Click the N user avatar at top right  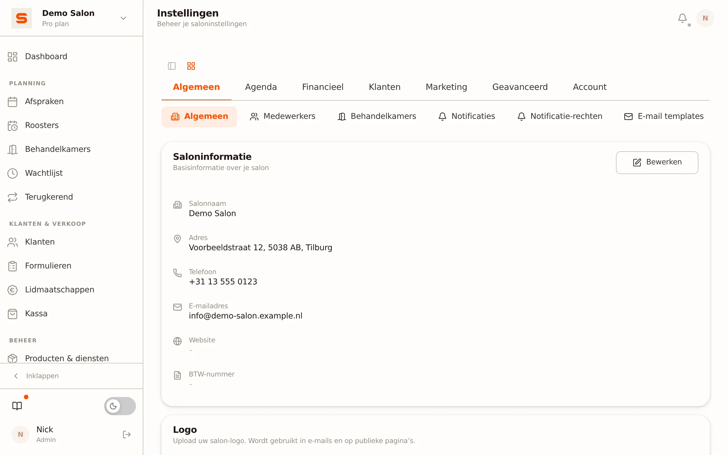pyautogui.click(x=705, y=18)
